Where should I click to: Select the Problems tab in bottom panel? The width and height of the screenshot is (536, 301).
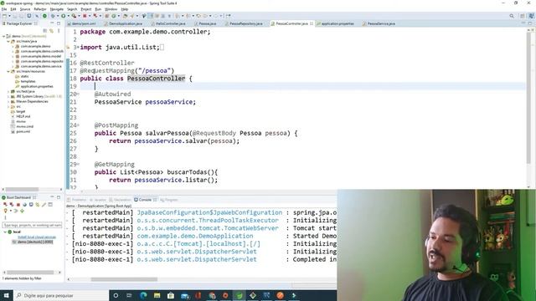77,200
